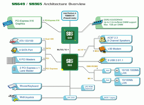Click the MIDI keyboard icon
The width and height of the screenshot is (144, 105).
click(12, 96)
